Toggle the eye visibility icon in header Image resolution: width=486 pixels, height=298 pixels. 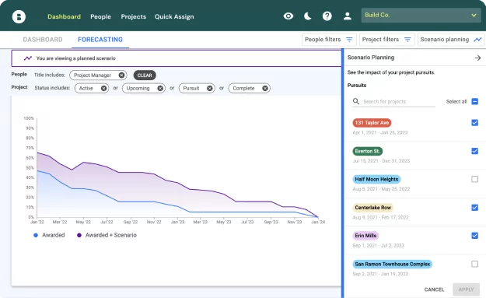(x=288, y=16)
